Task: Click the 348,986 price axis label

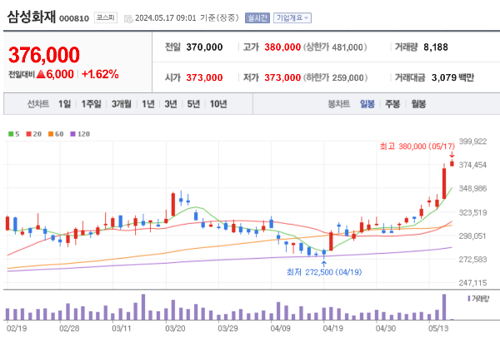Action: coord(472,188)
